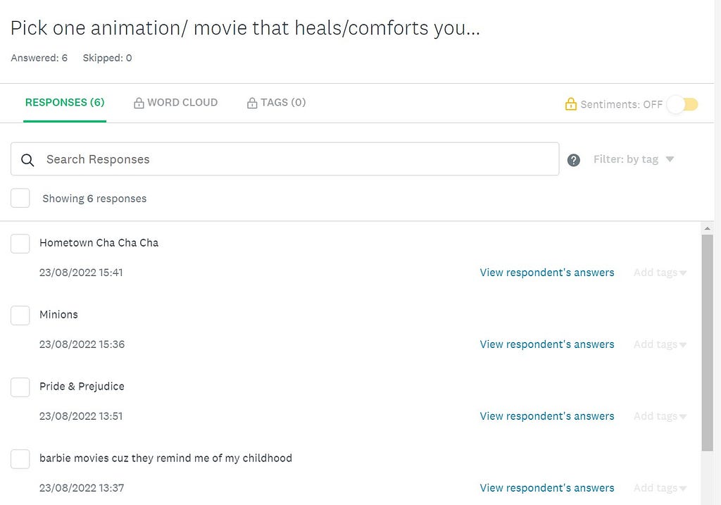Viewport: 721px width, 505px height.
Task: Click the magnifying glass search icon
Action: coord(27,160)
